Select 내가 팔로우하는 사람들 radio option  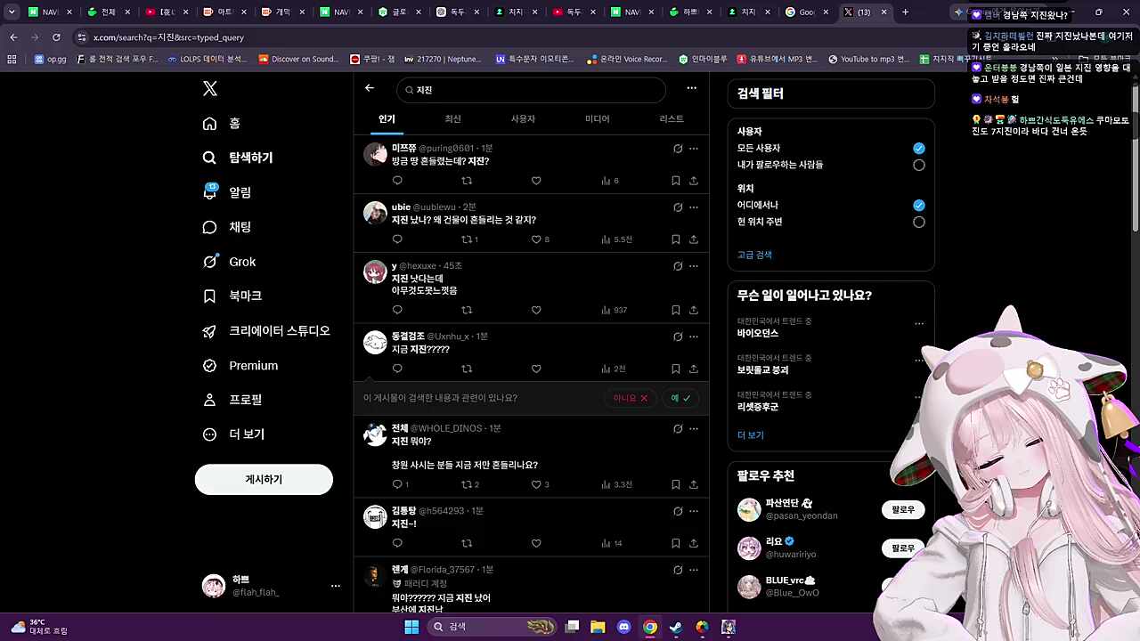pyautogui.click(x=918, y=165)
